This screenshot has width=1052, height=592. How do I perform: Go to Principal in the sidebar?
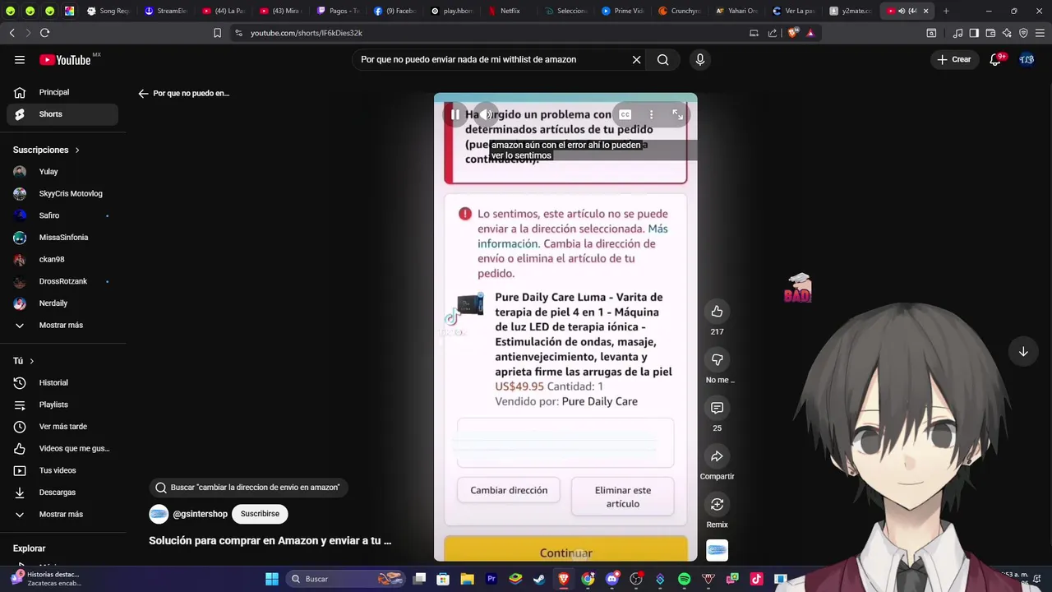pos(62,92)
